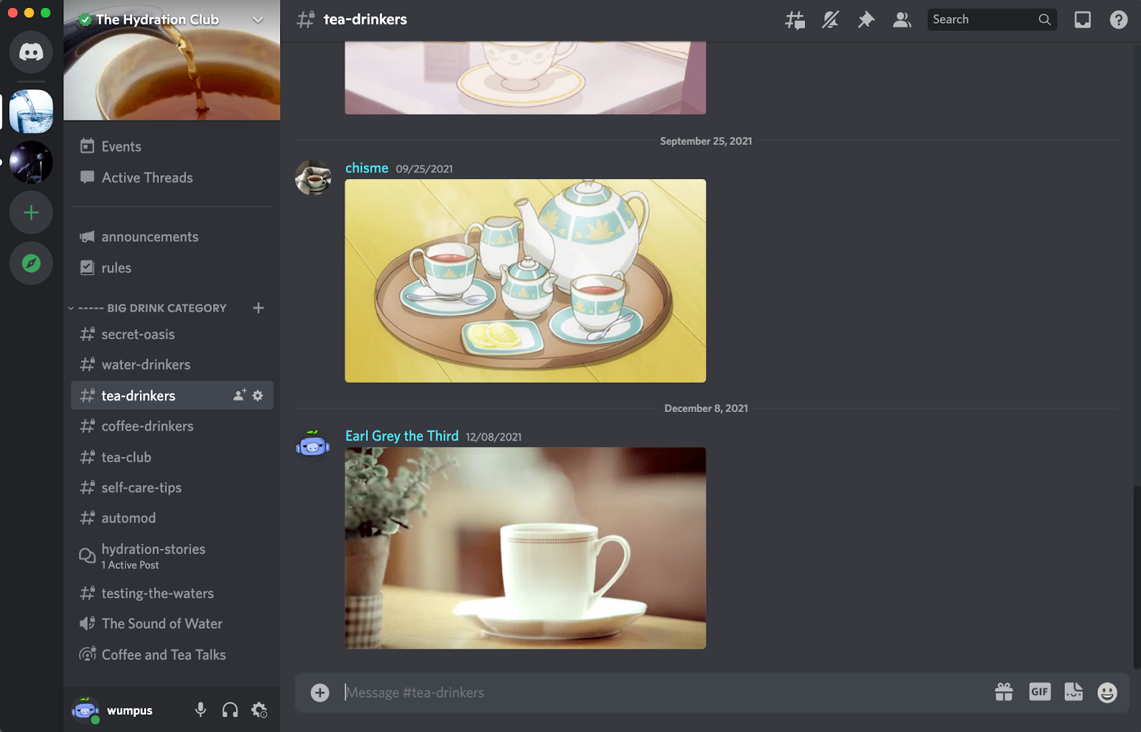Open the partially visible teacup image at top
Image resolution: width=1141 pixels, height=732 pixels.
pos(526,78)
